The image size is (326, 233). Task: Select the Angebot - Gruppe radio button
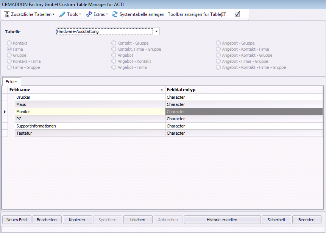[x=218, y=43]
